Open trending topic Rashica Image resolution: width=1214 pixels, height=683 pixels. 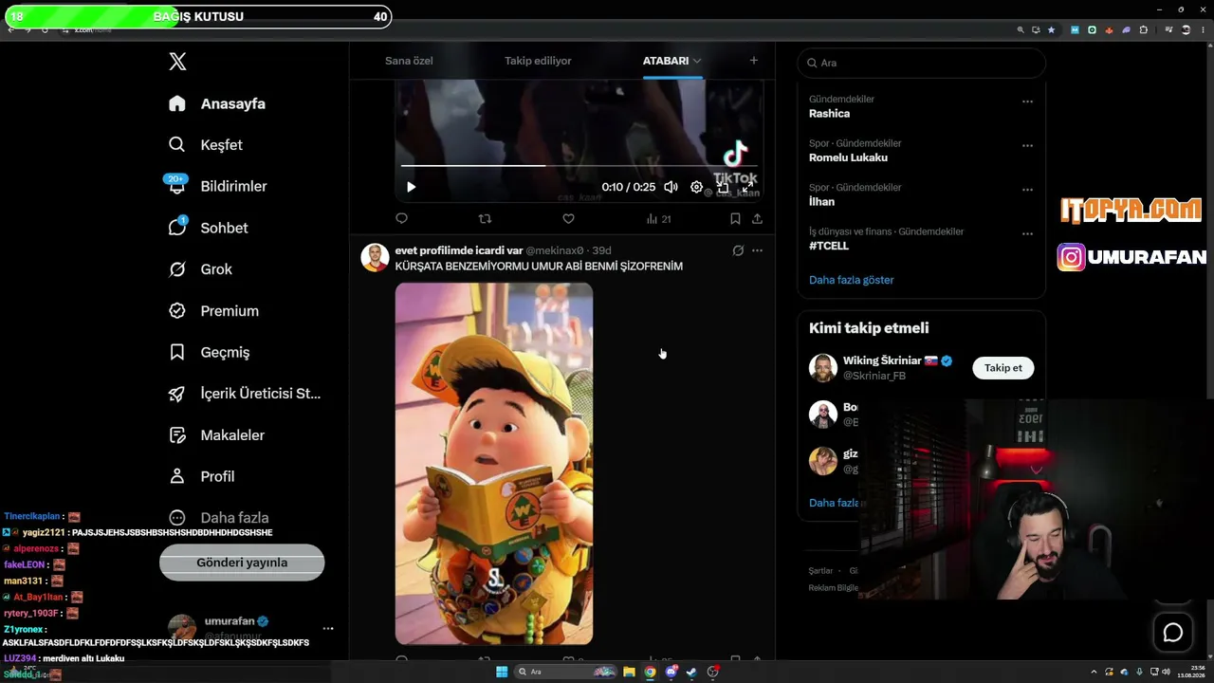pyautogui.click(x=829, y=114)
